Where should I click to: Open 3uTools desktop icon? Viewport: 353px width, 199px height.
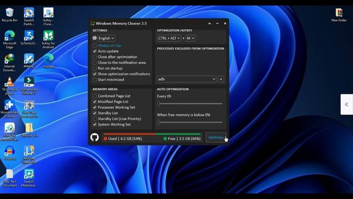tap(29, 38)
